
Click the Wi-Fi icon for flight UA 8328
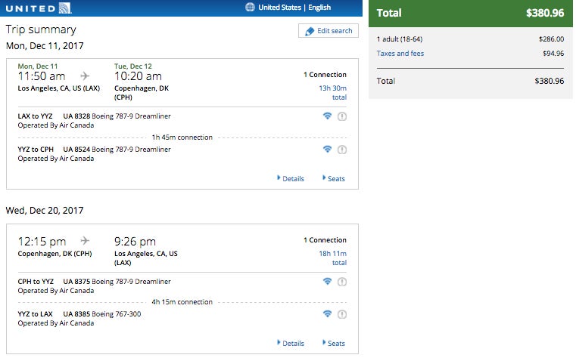click(327, 116)
